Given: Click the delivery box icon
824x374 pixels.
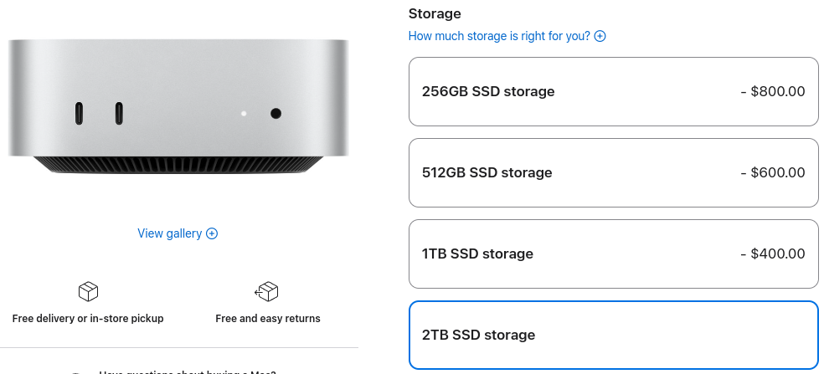Looking at the screenshot, I should (x=88, y=291).
